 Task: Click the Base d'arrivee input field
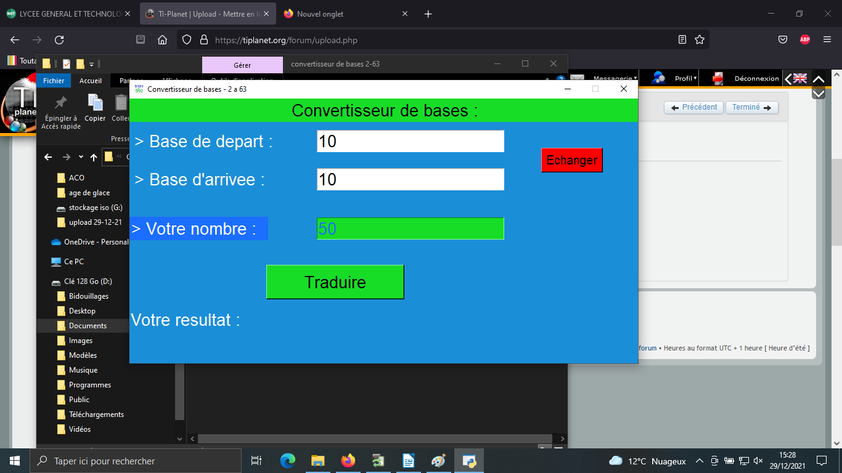click(x=410, y=179)
